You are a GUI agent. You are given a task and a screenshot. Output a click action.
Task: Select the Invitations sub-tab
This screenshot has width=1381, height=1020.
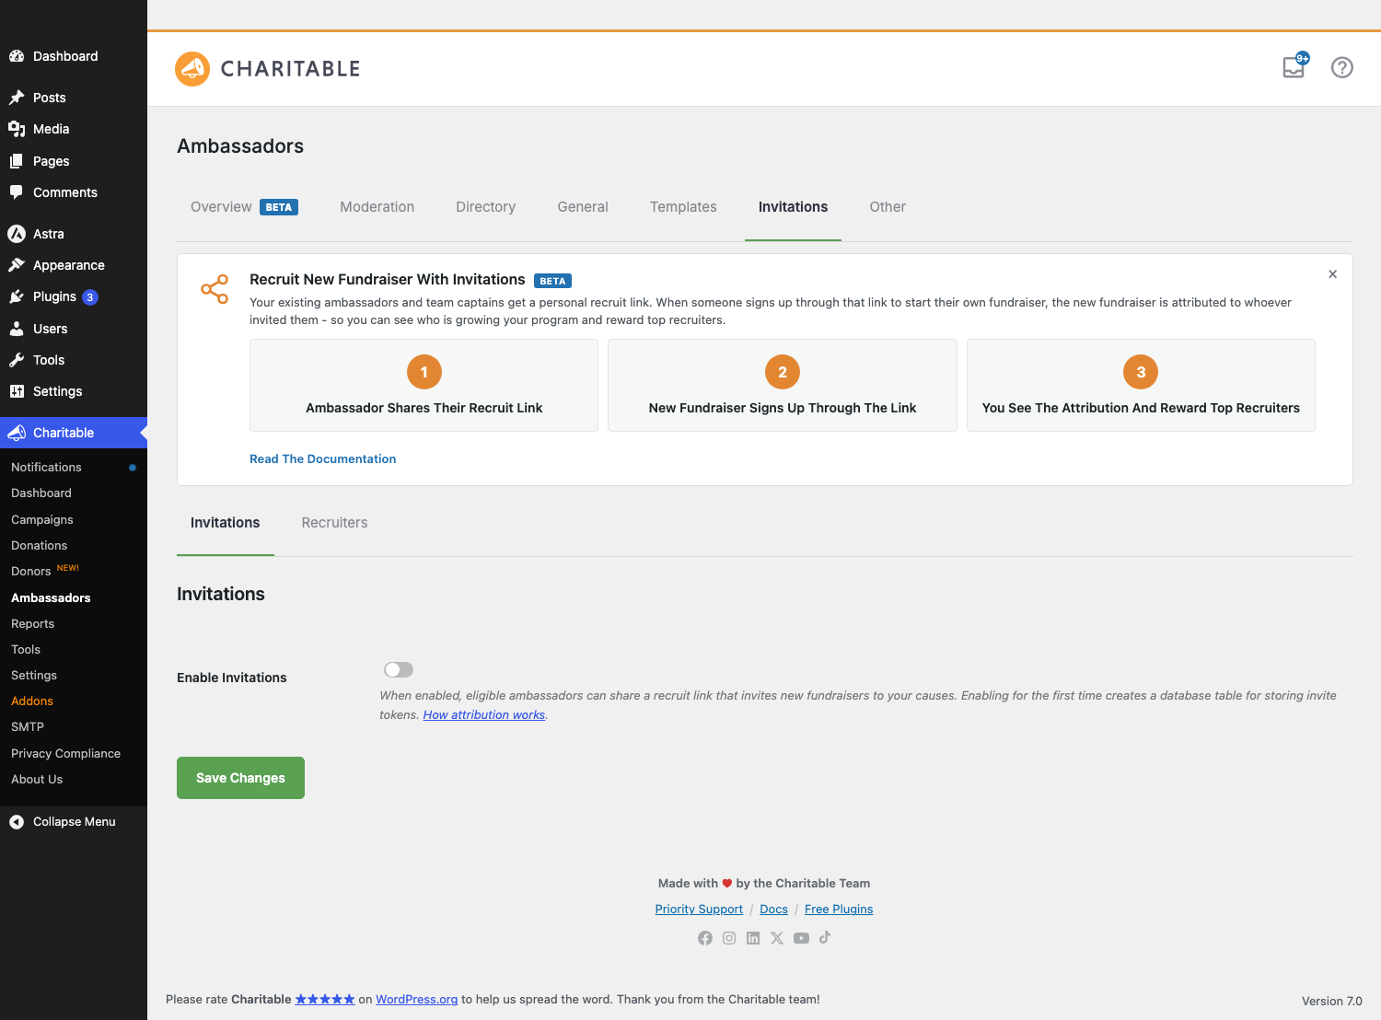click(226, 523)
